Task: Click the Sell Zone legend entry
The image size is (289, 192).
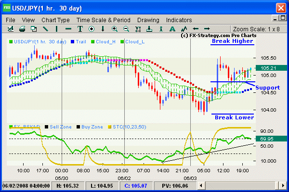Action: pyautogui.click(x=58, y=127)
